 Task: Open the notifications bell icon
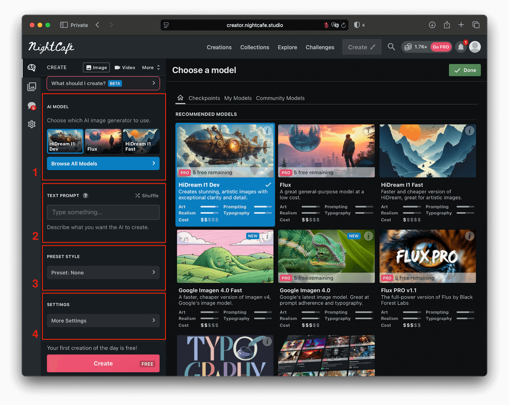pyautogui.click(x=461, y=47)
